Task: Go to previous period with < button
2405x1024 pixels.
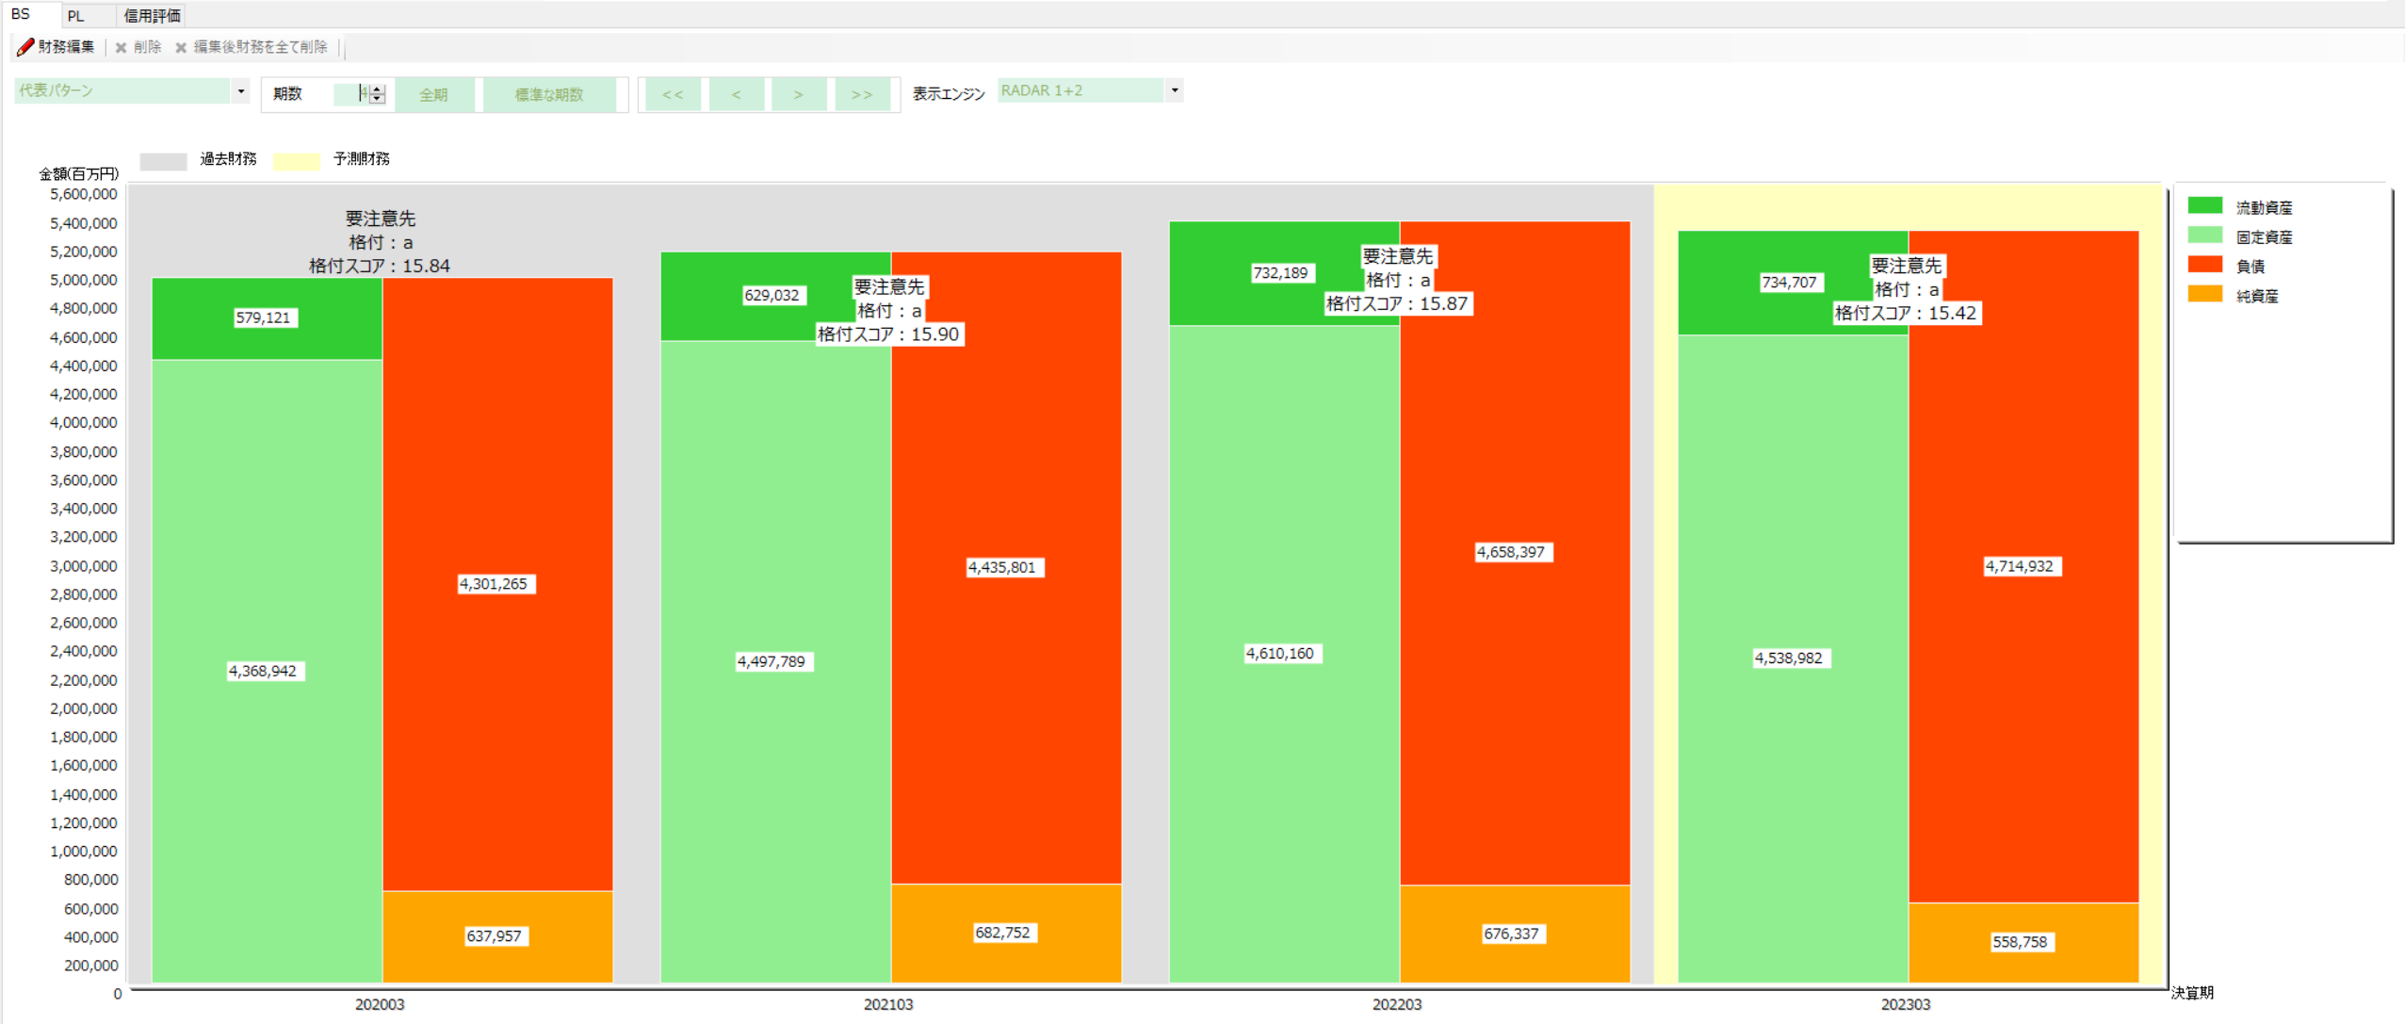Action: pyautogui.click(x=736, y=94)
